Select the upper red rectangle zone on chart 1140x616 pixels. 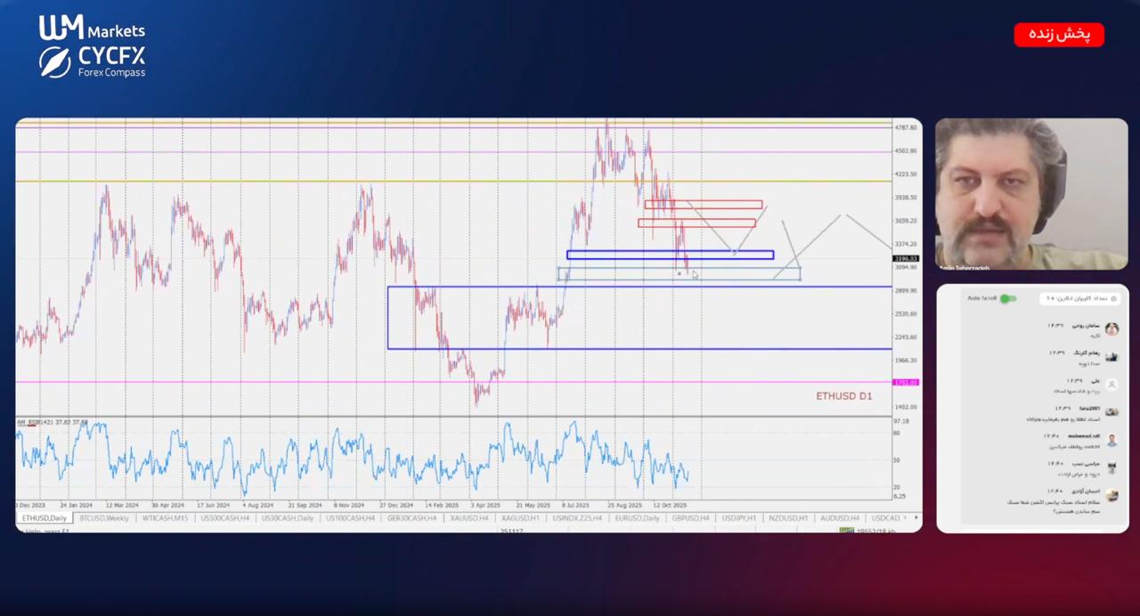(704, 205)
